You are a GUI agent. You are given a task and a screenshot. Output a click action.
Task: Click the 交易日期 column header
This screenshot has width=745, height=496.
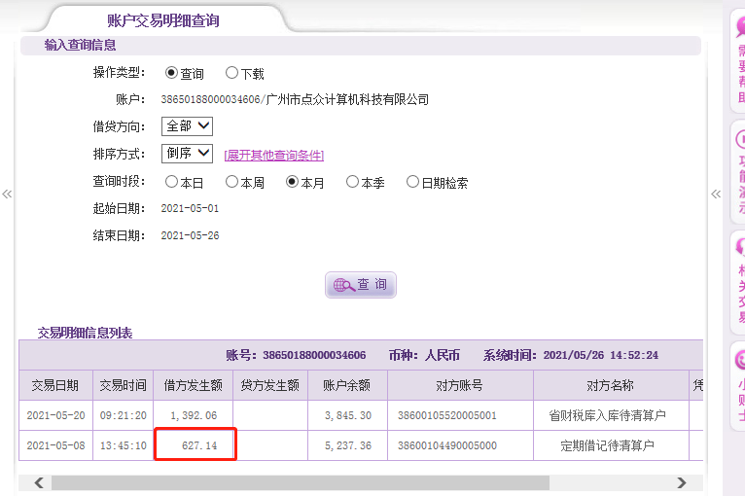[x=55, y=385]
